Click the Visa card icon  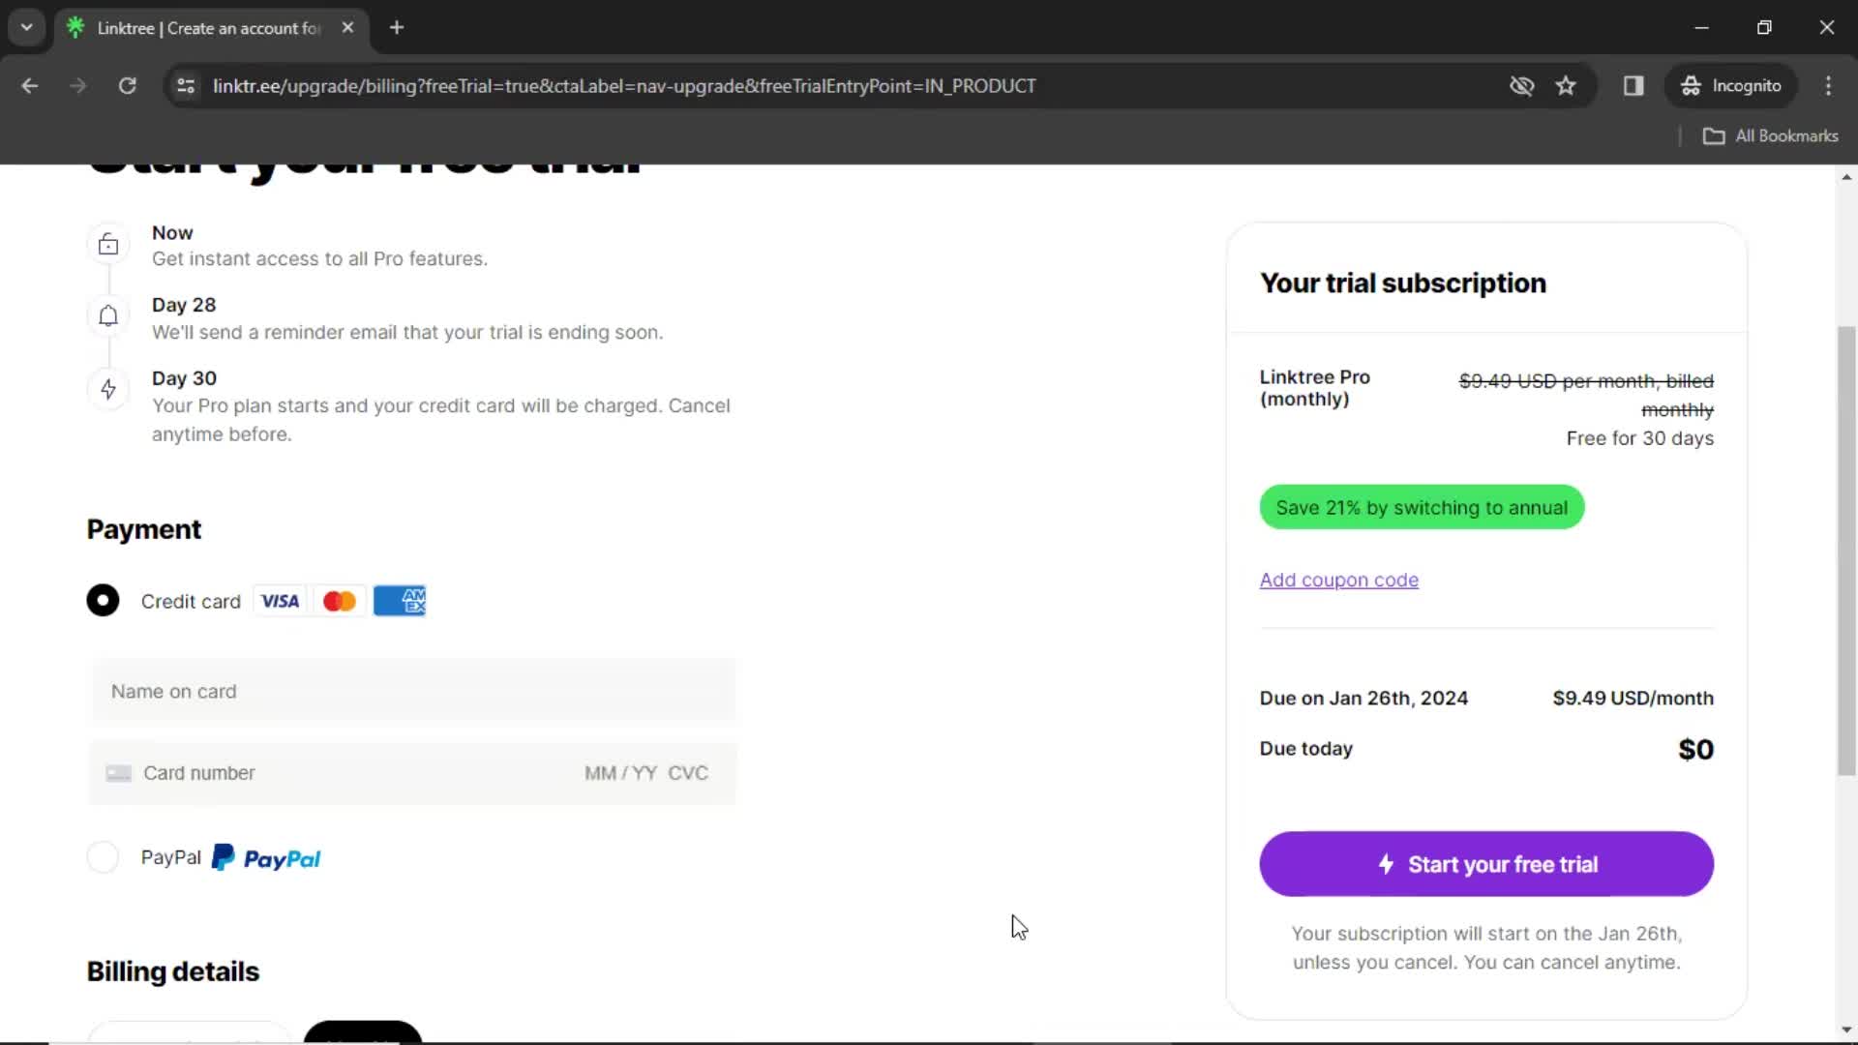click(278, 601)
